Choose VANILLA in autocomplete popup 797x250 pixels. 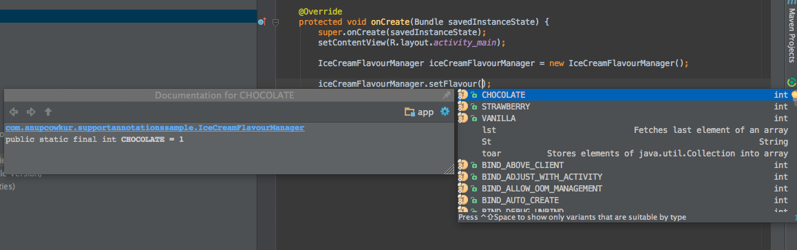pyautogui.click(x=623, y=118)
